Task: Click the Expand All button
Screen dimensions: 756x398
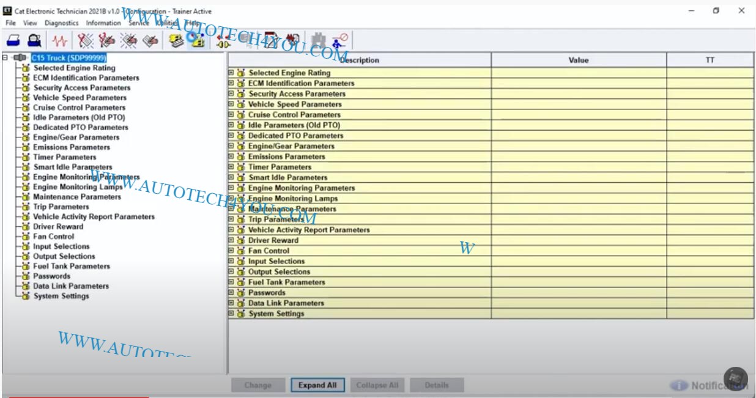Action: point(317,385)
